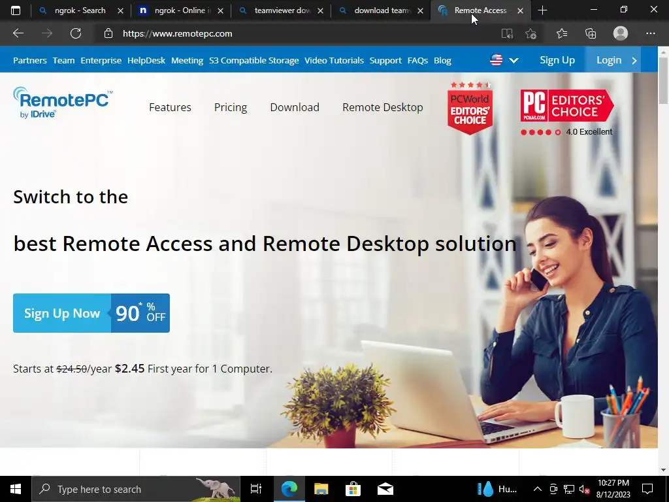Screen dimensions: 669x502
Task: Switch to the ngrok - Online tab
Action: [180, 10]
